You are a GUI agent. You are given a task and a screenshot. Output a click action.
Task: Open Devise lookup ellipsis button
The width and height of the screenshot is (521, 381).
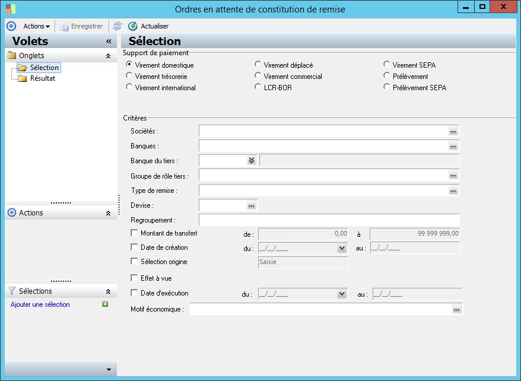click(252, 205)
